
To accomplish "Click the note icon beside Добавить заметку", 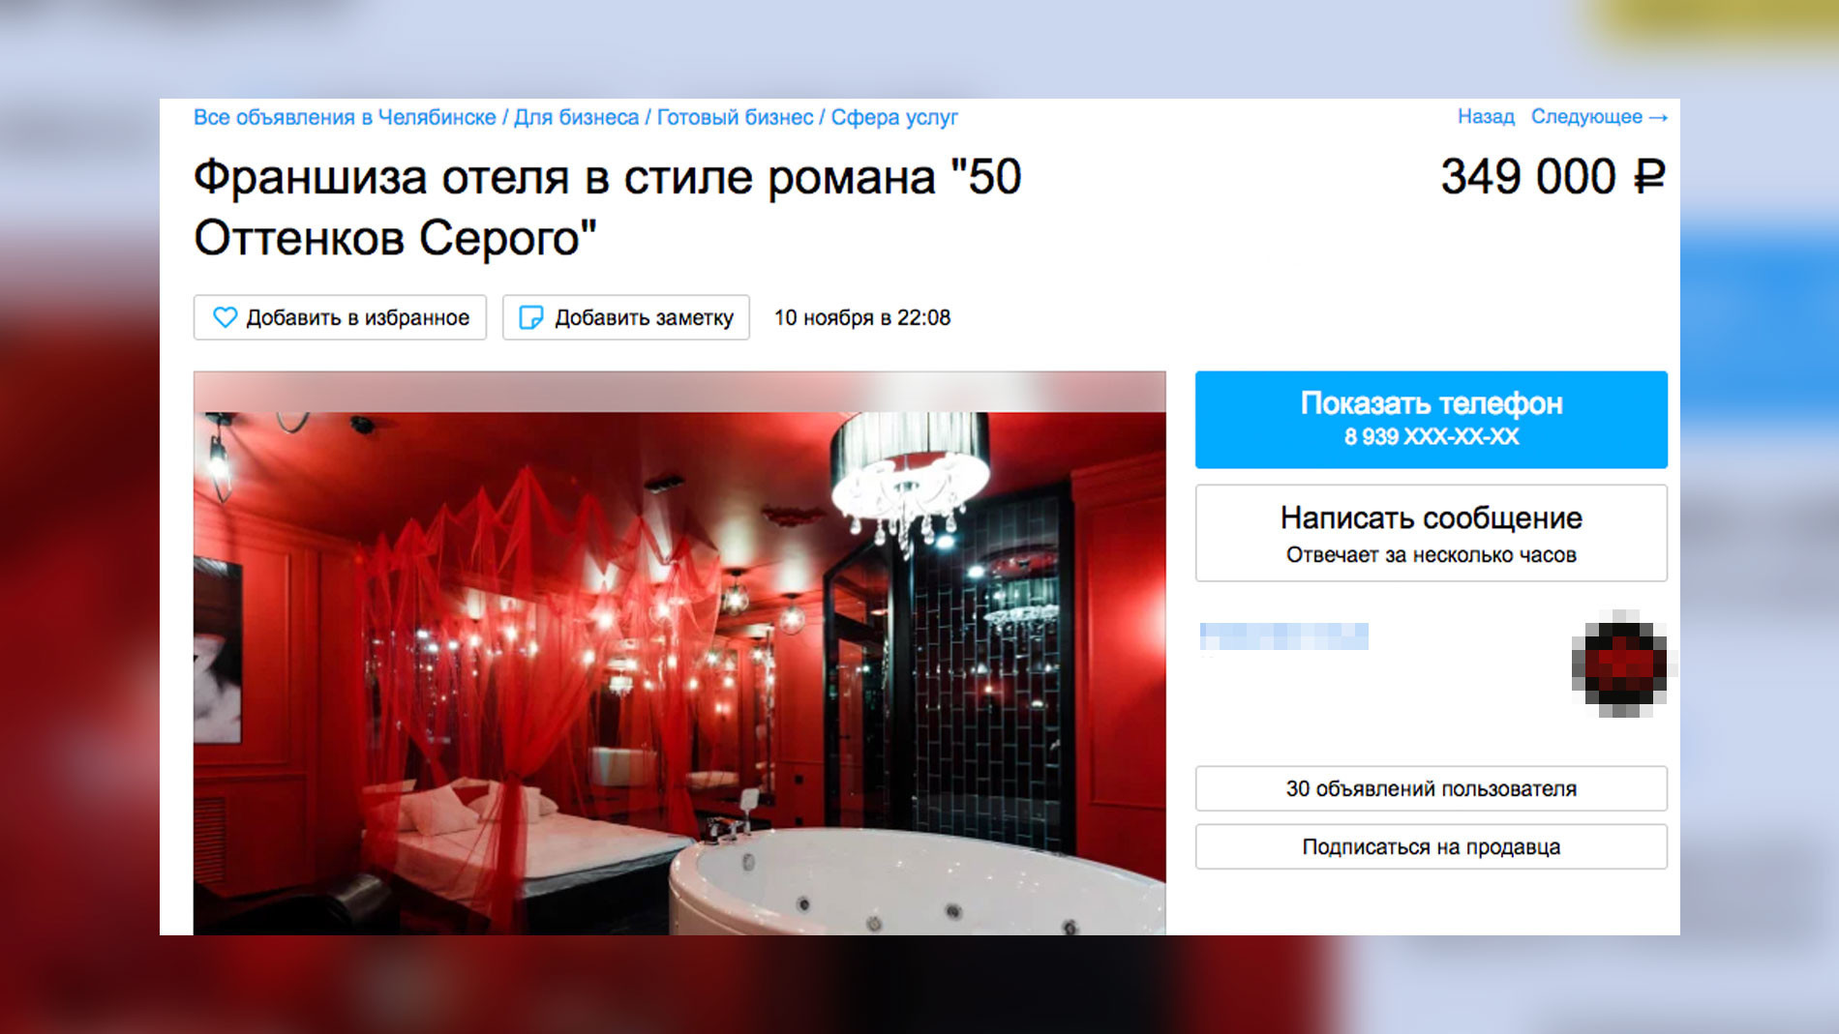I will coord(531,317).
